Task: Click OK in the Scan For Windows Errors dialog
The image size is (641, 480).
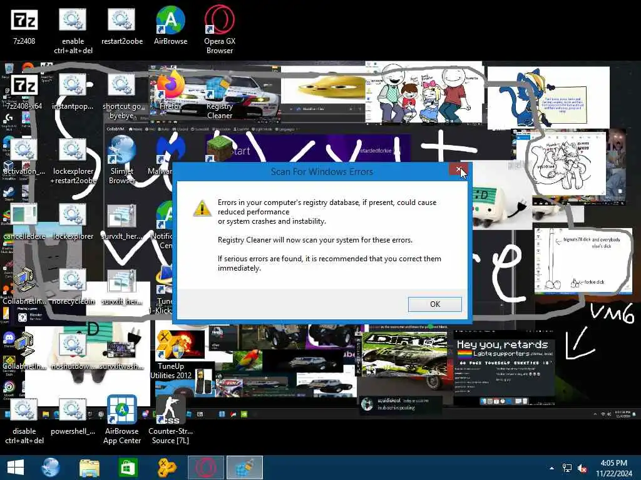Action: pyautogui.click(x=434, y=304)
